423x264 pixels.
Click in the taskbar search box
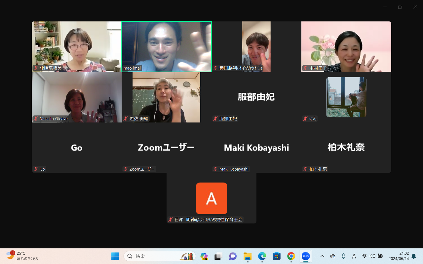[155, 256]
